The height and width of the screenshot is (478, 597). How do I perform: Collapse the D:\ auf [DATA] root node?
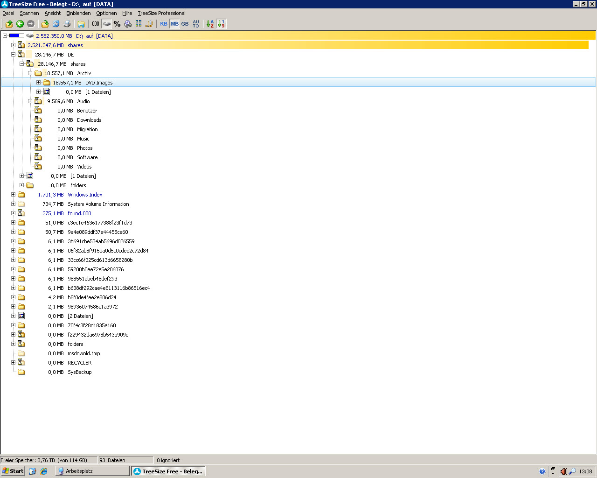pos(5,35)
